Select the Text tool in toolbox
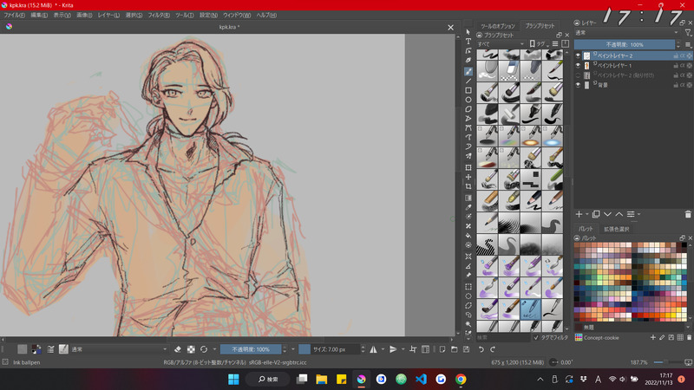 [x=468, y=42]
